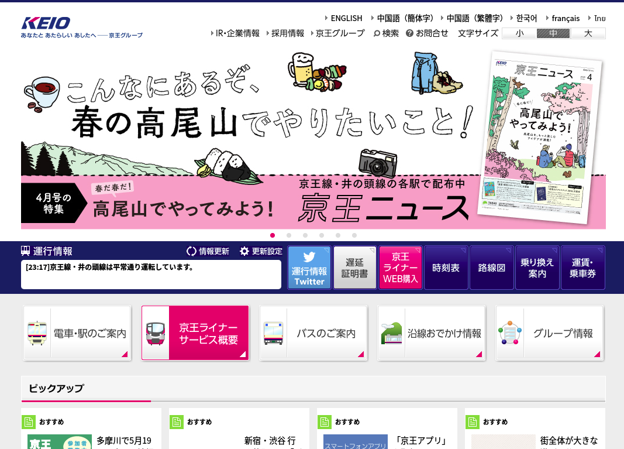624x449 pixels.
Task: Expand 沿線おでかけ情報 menu
Action: [x=432, y=333]
